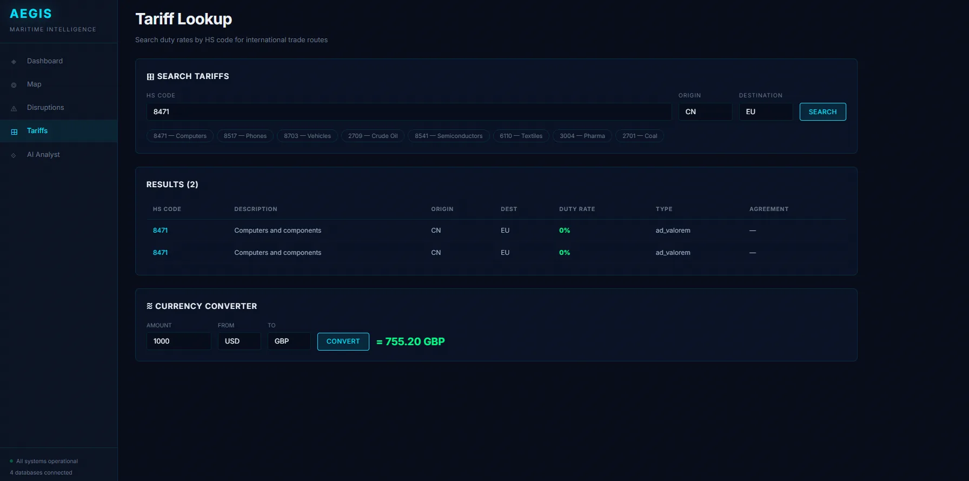Click ad_valorem type in second result row
This screenshot has height=481, width=969.
pyautogui.click(x=673, y=253)
